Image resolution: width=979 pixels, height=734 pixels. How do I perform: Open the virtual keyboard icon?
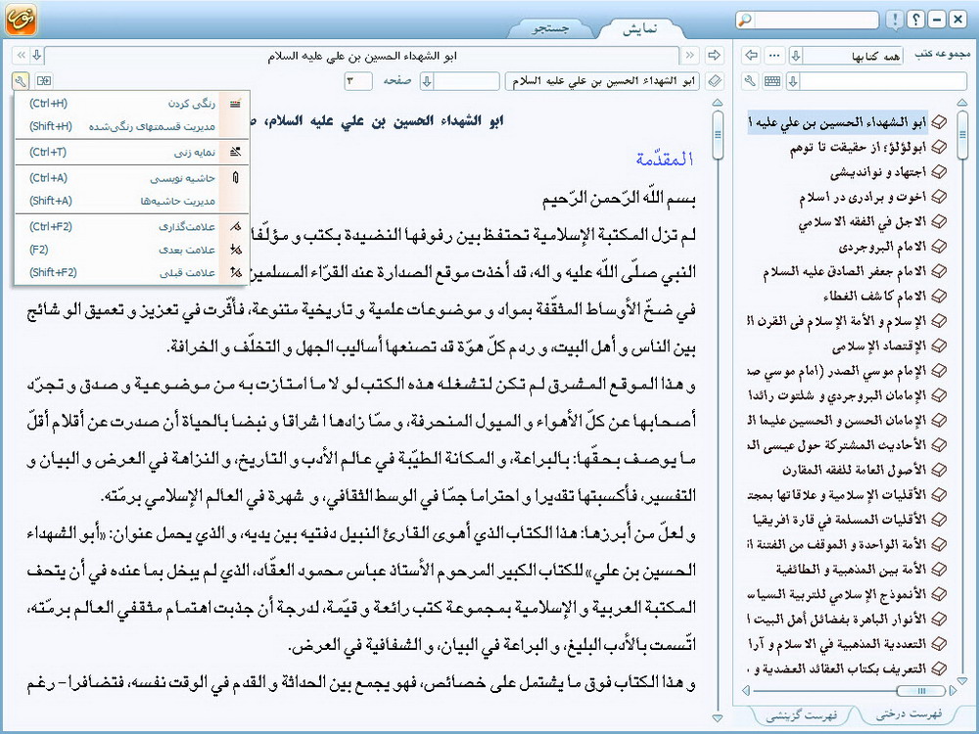772,81
